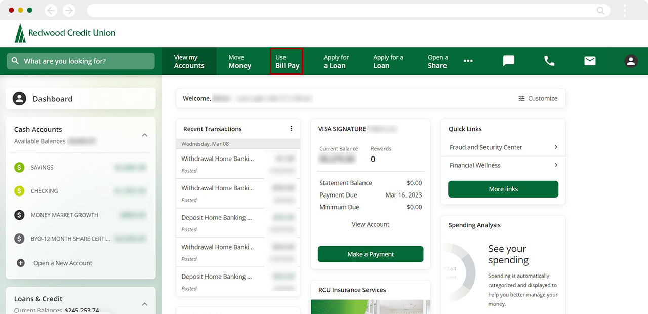Screen dimensions: 648x314
Task: Open the last Deposit Home Banking transaction
Action: (x=238, y=282)
